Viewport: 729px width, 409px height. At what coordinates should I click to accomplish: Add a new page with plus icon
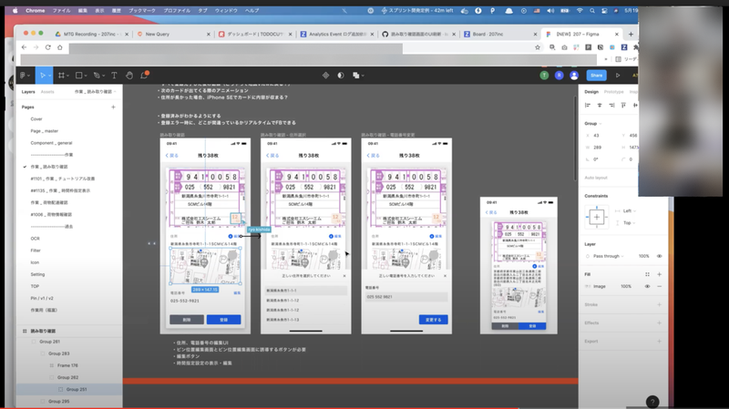[113, 107]
